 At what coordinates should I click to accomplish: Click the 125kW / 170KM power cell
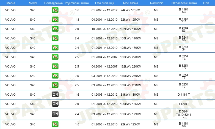pos(131,48)
